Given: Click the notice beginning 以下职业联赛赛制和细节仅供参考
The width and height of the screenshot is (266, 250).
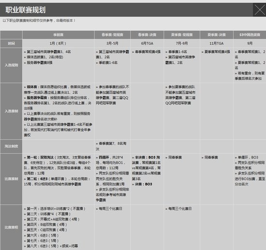Looking at the screenshot, I should 39,20.
